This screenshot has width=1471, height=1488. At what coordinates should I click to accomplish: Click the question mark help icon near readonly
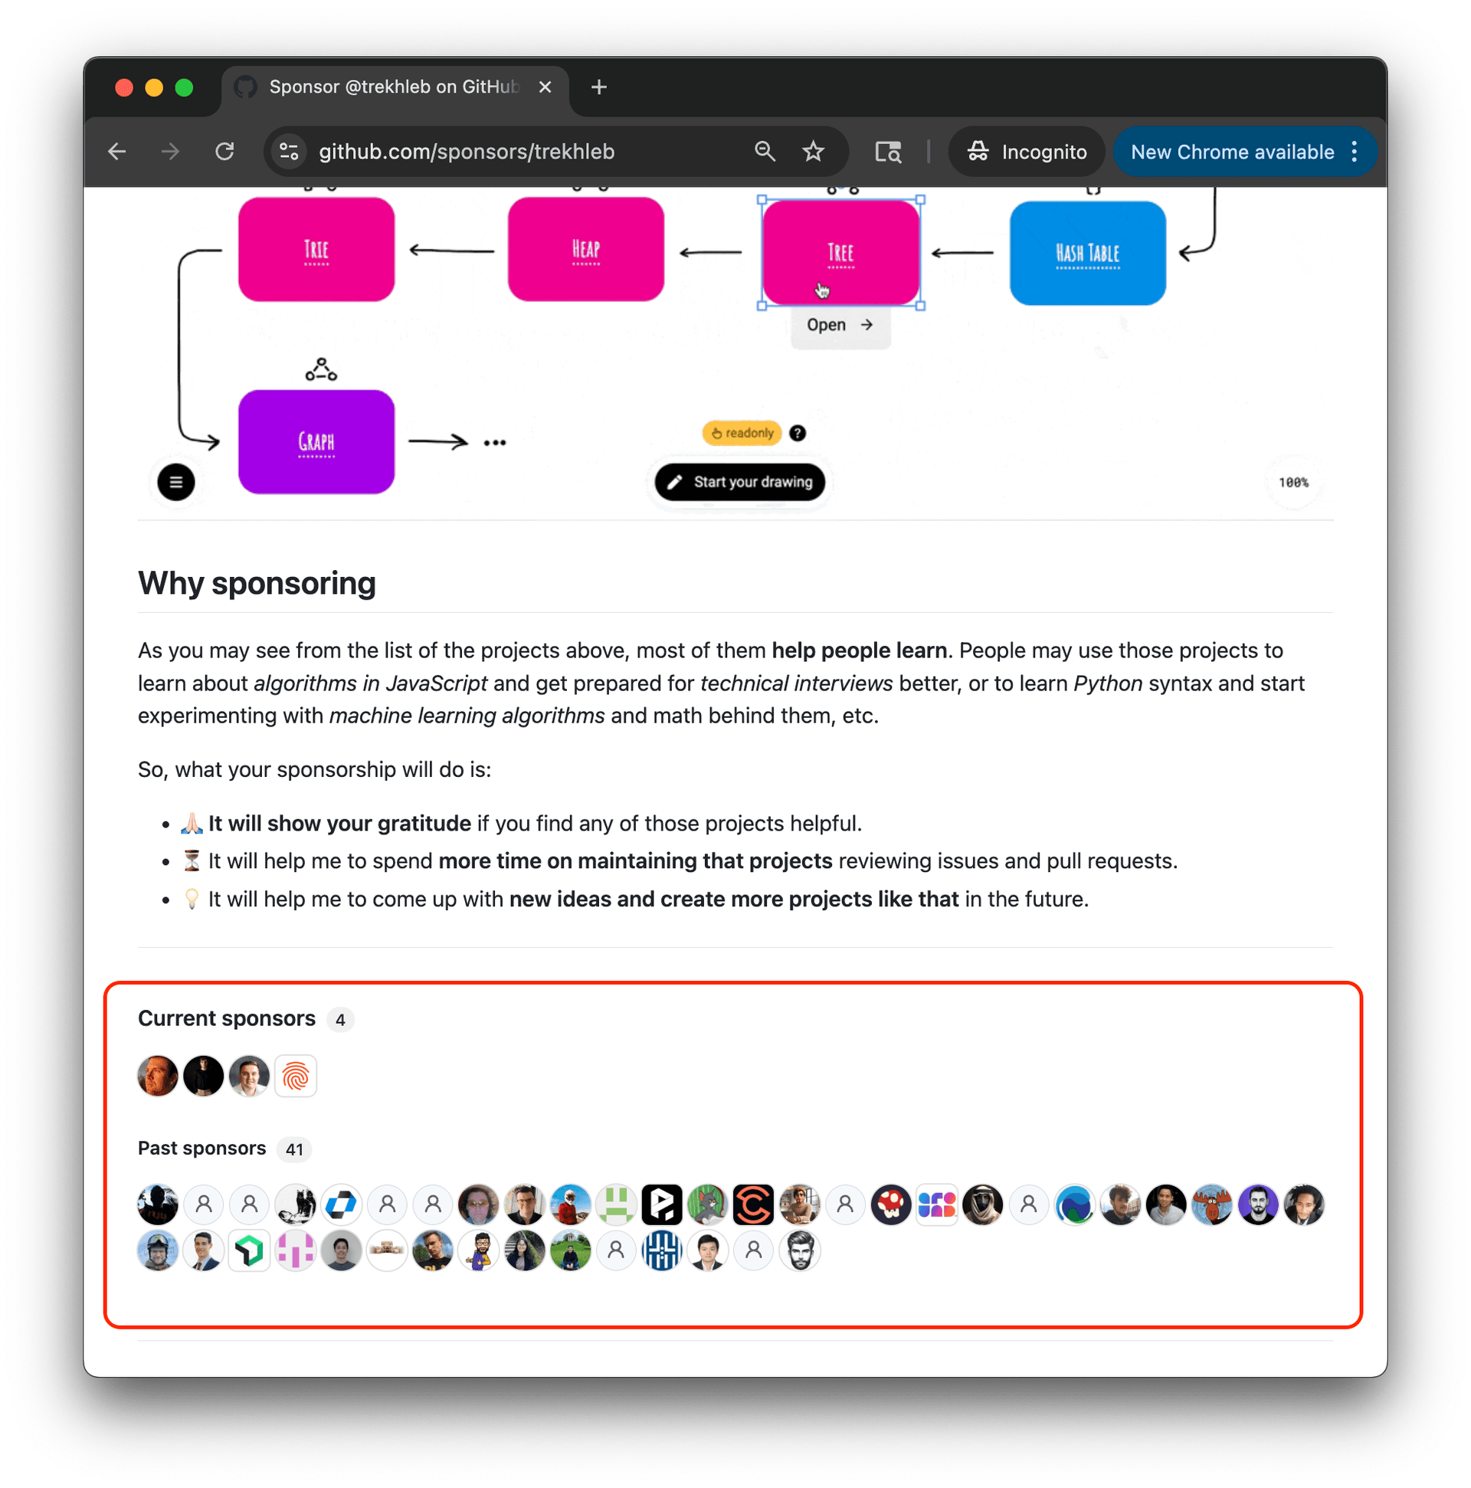[x=798, y=434]
